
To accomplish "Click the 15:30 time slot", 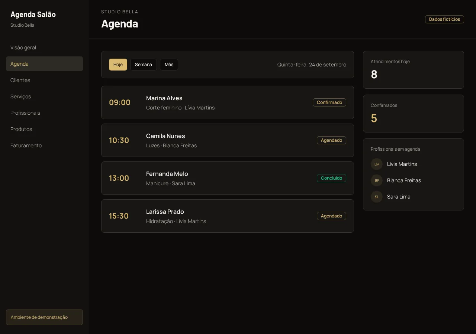I will point(119,216).
